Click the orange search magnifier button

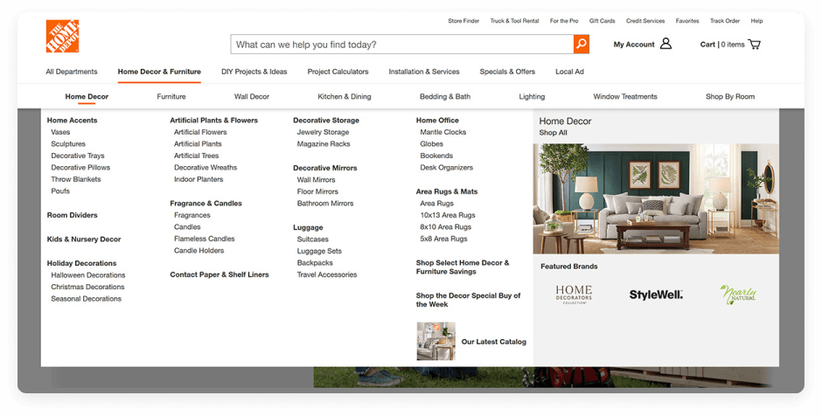581,45
